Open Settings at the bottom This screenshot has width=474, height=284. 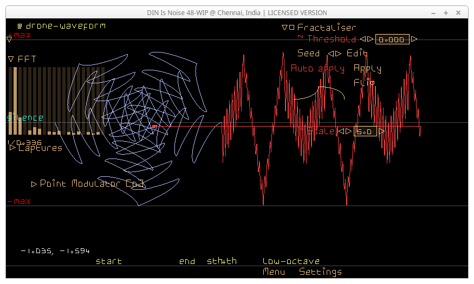click(x=320, y=272)
